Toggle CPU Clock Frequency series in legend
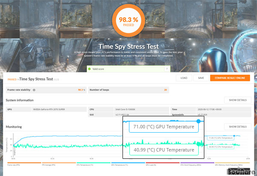The width and height of the screenshot is (257, 176). (x=197, y=164)
